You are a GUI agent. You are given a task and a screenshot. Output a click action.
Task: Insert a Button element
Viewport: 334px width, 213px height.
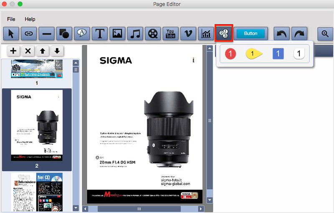coord(250,33)
